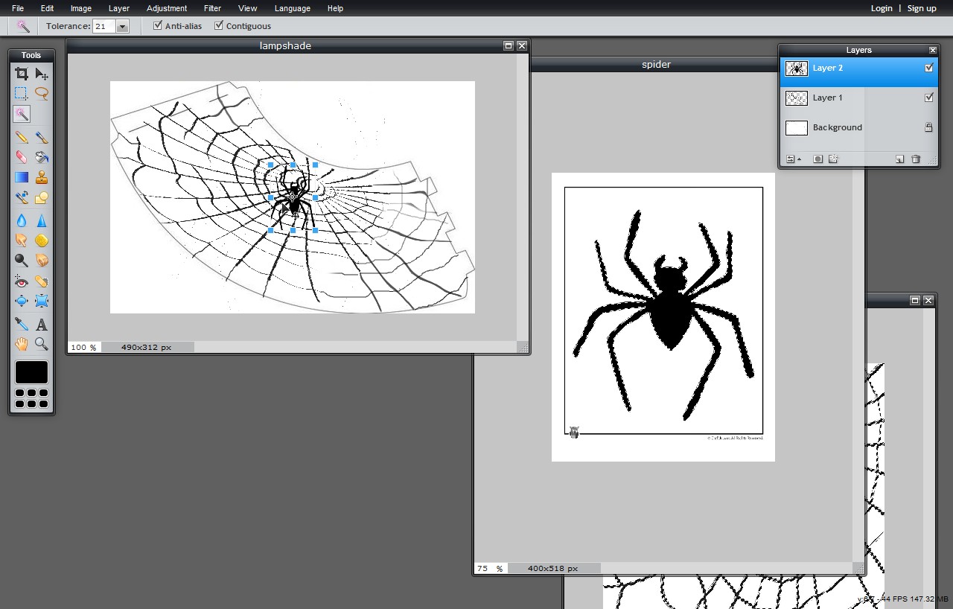Click the Login link
Image resolution: width=953 pixels, height=609 pixels.
tap(882, 8)
